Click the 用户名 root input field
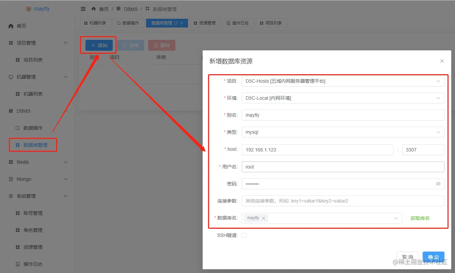This screenshot has width=455, height=273. [x=343, y=167]
